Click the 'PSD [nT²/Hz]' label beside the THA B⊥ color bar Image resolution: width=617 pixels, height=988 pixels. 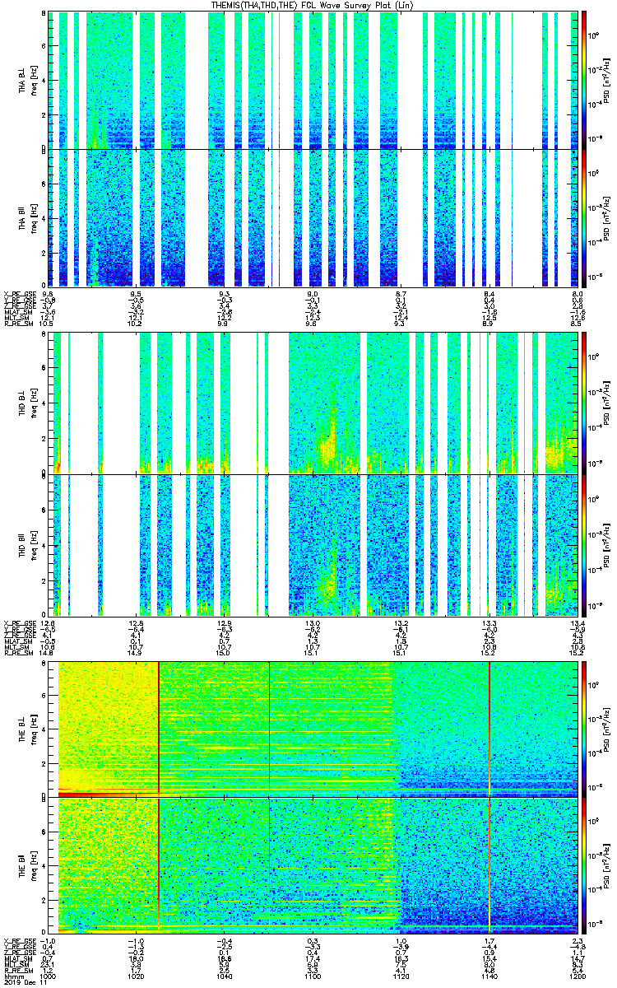coord(605,80)
